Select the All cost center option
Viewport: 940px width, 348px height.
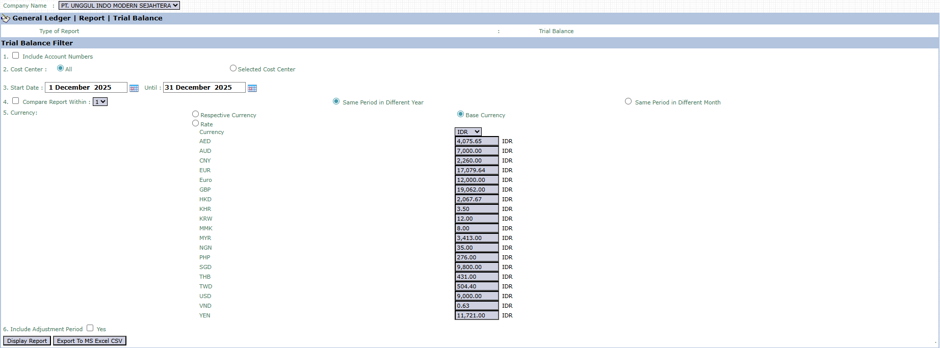tap(61, 68)
